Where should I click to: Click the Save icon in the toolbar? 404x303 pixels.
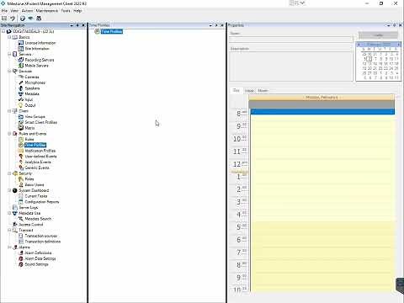tap(4, 19)
